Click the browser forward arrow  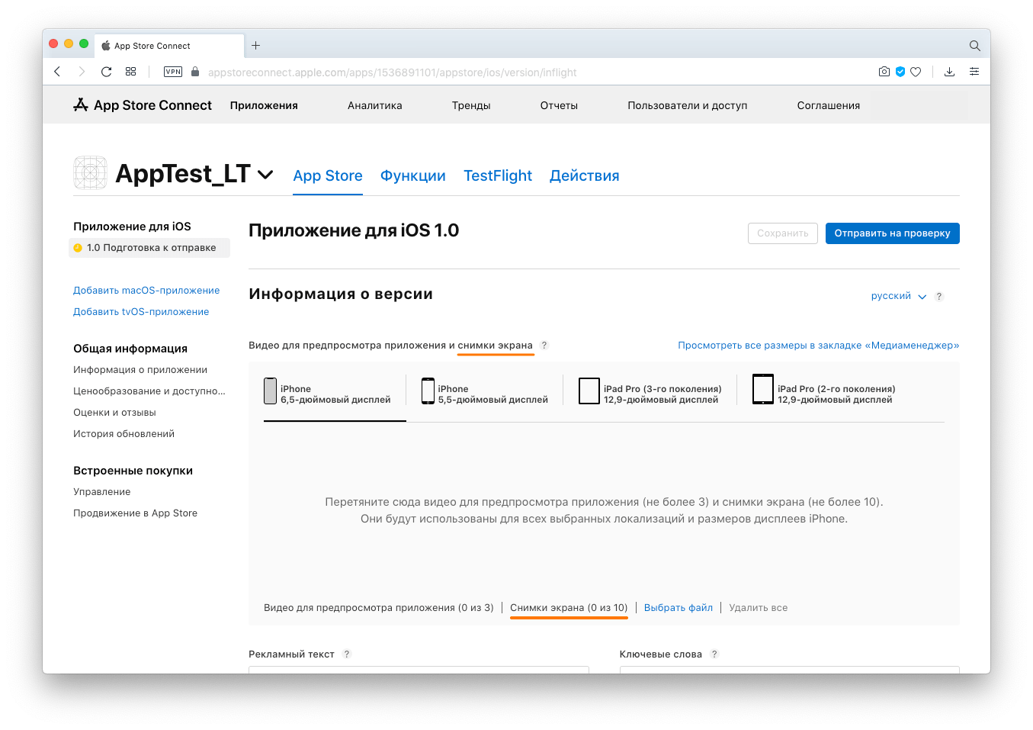(82, 72)
